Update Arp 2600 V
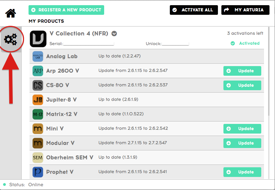The image size is (275, 190). tap(242, 71)
